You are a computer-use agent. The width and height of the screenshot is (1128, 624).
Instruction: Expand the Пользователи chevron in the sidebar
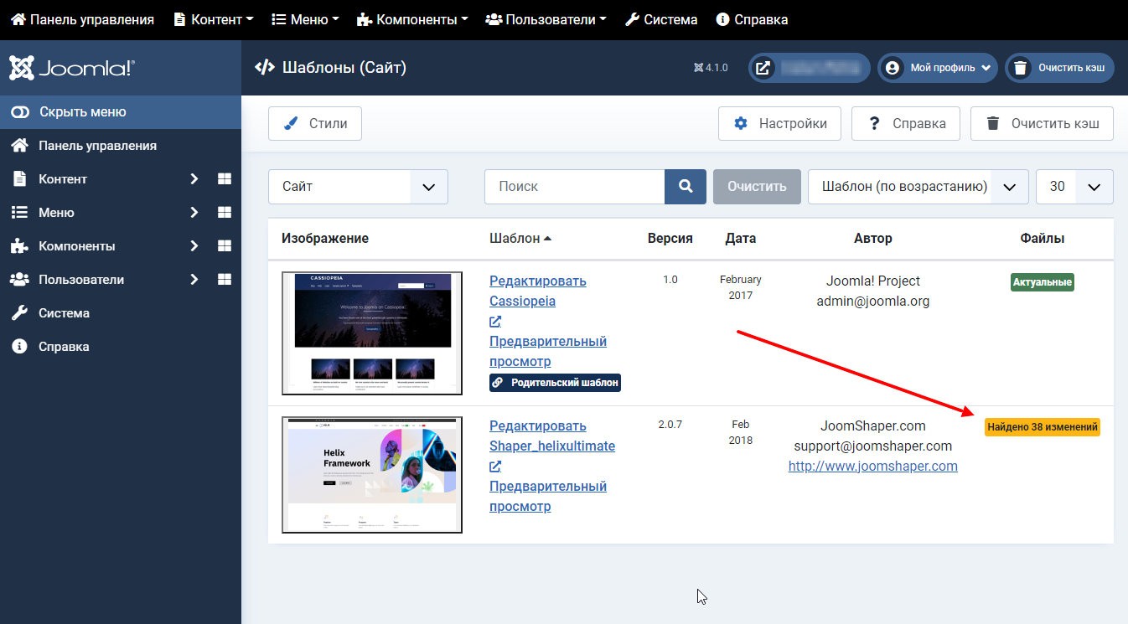pos(194,280)
